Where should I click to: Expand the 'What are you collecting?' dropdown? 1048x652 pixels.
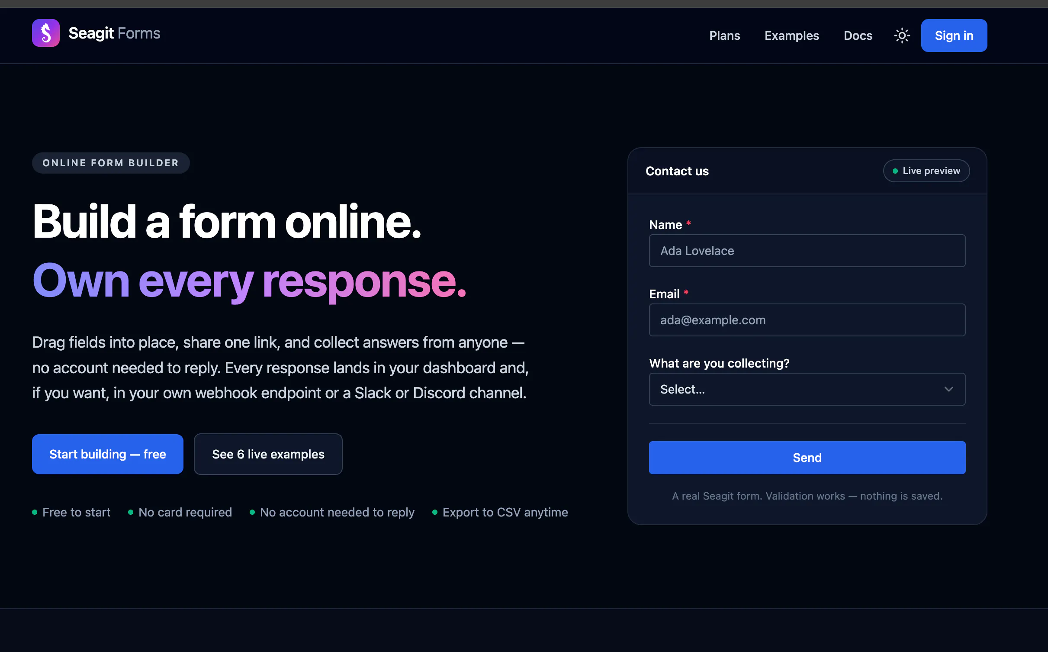[x=807, y=389]
